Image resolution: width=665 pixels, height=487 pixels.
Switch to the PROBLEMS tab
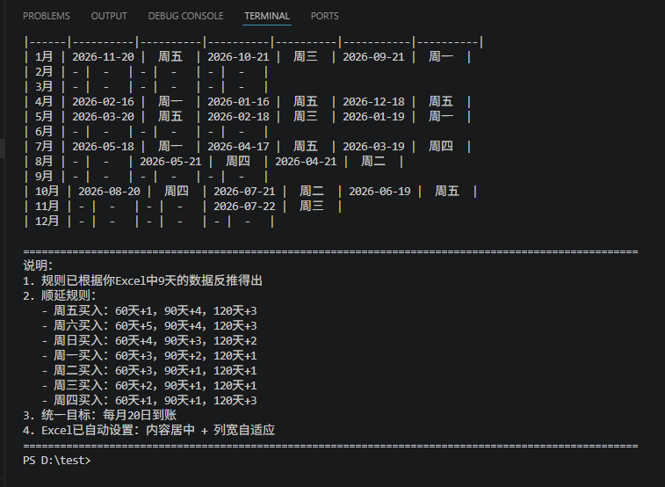[x=46, y=16]
